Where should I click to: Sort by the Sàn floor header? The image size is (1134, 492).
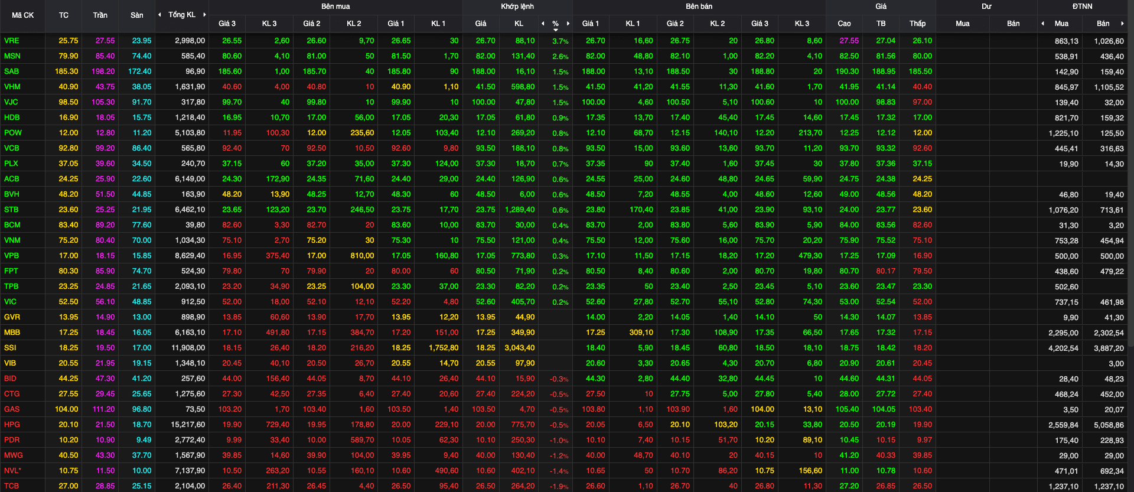pos(137,15)
